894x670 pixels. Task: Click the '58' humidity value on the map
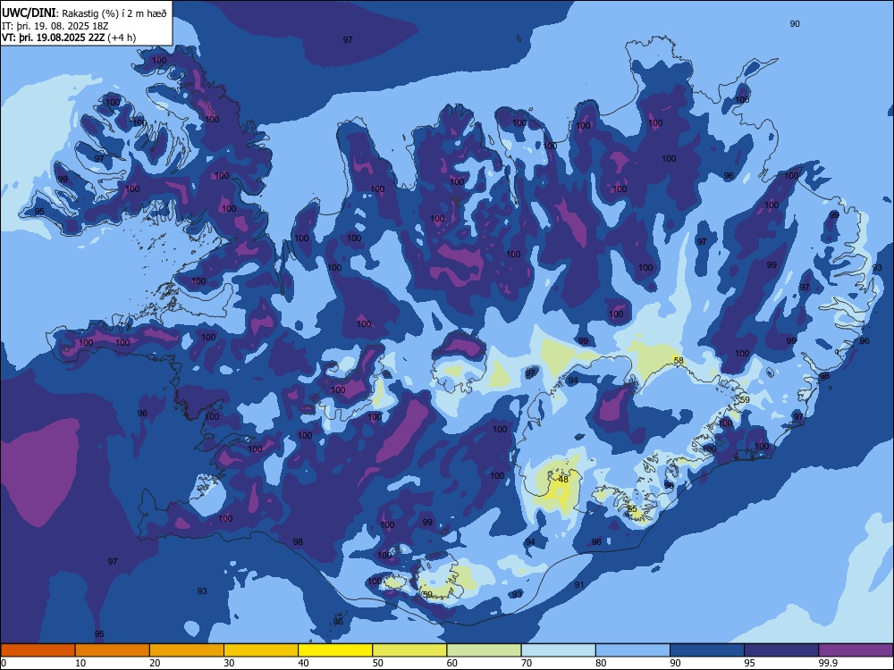[679, 360]
